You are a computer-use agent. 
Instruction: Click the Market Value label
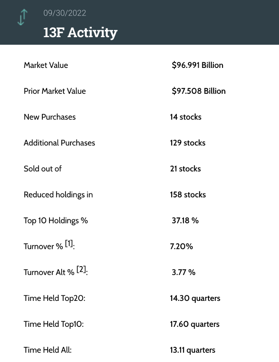pos(46,65)
